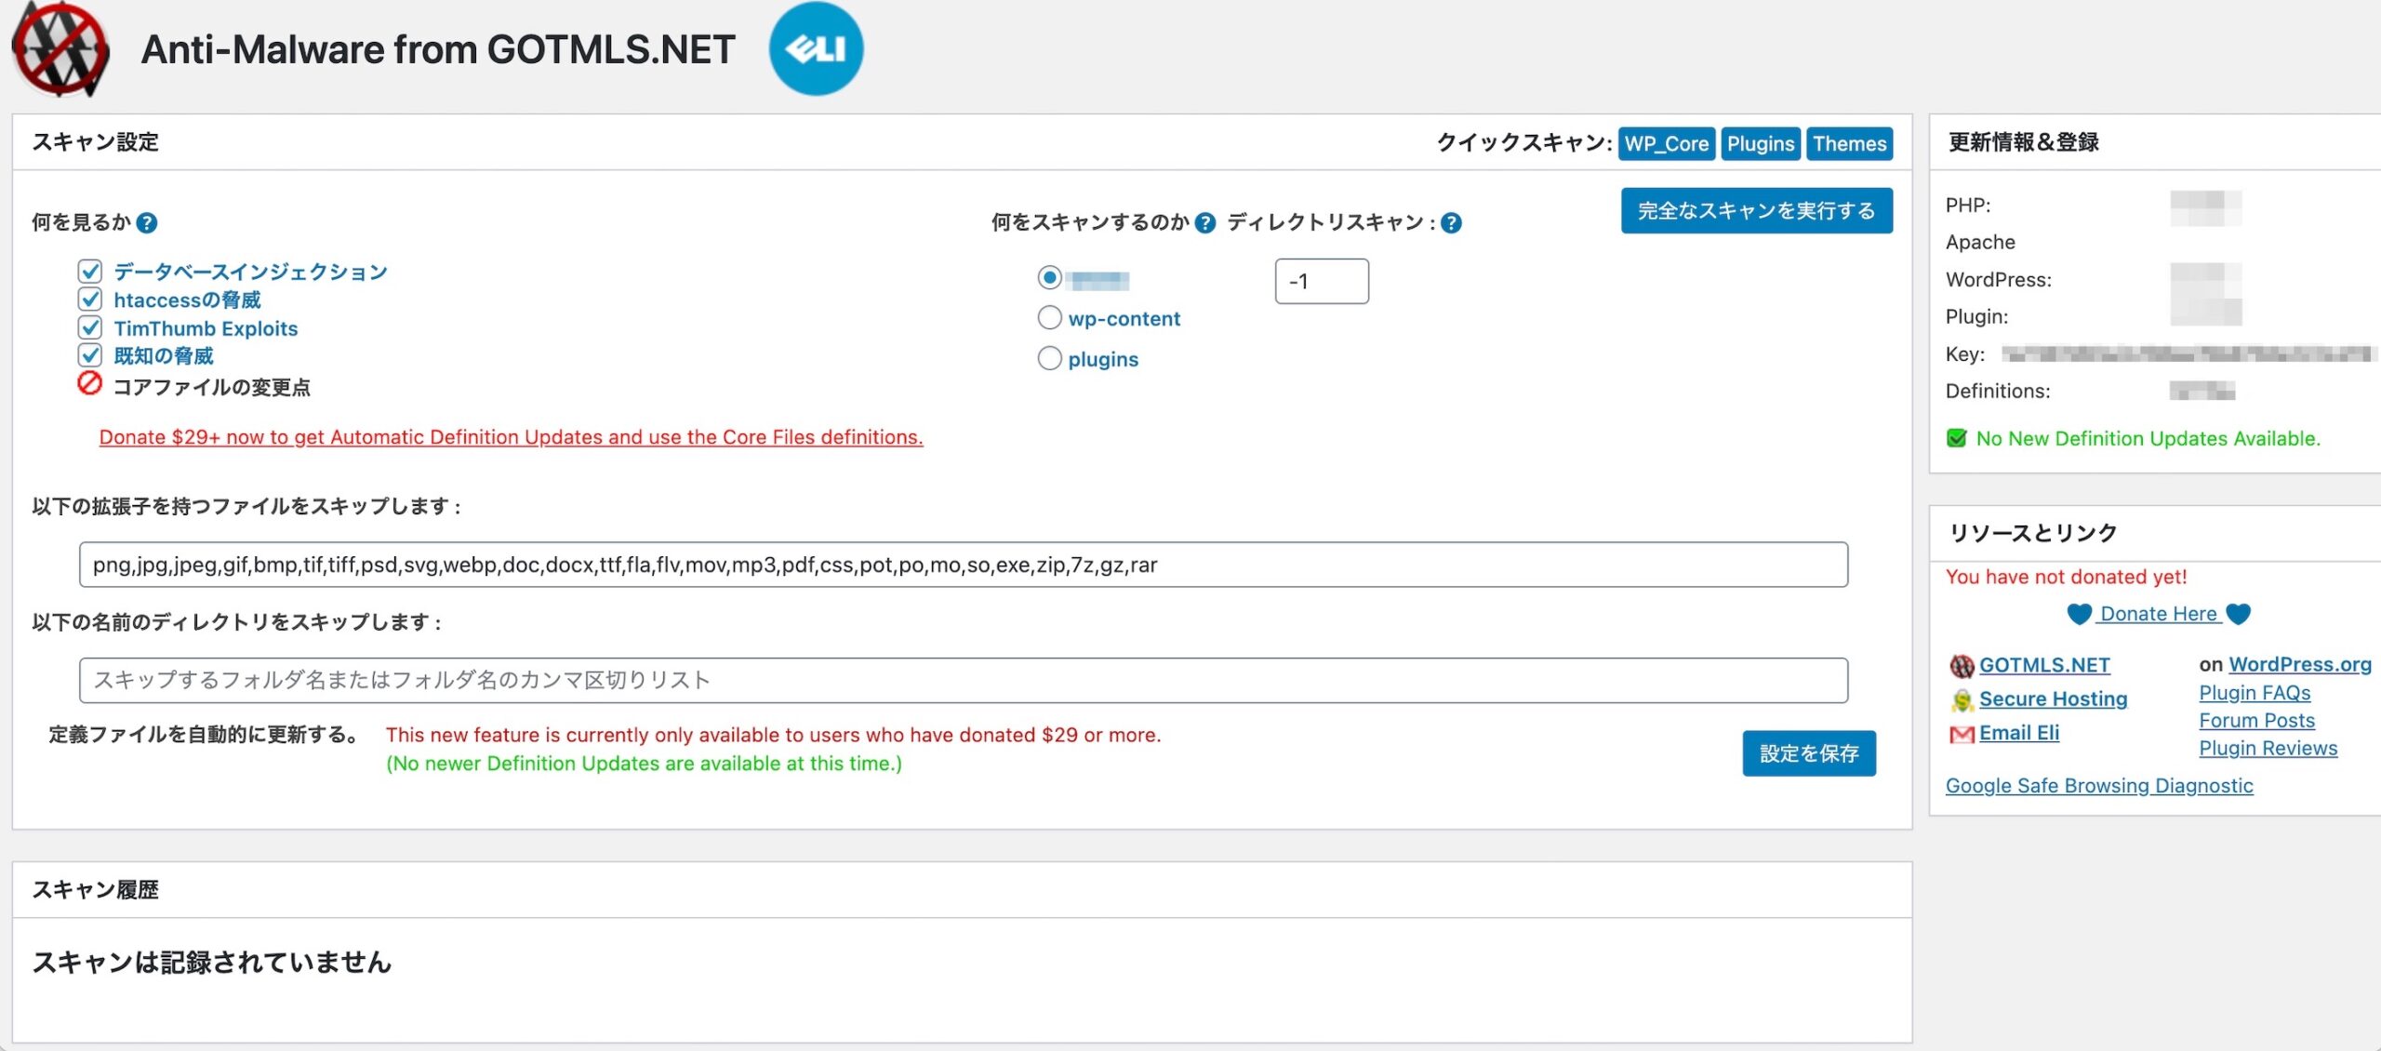2381x1051 pixels.
Task: Click the Gmail icon beside Email Eli
Action: click(x=1962, y=735)
